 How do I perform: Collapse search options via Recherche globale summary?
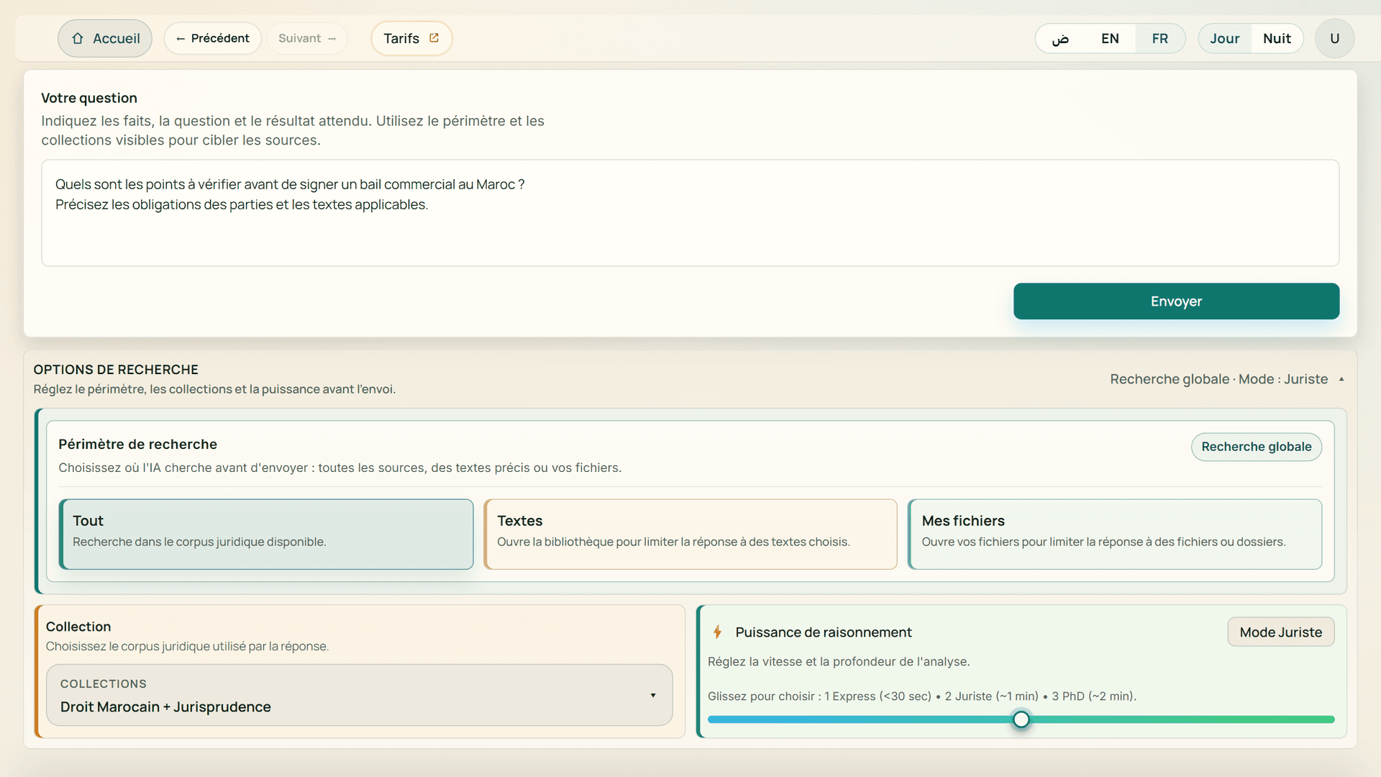[x=1226, y=379]
